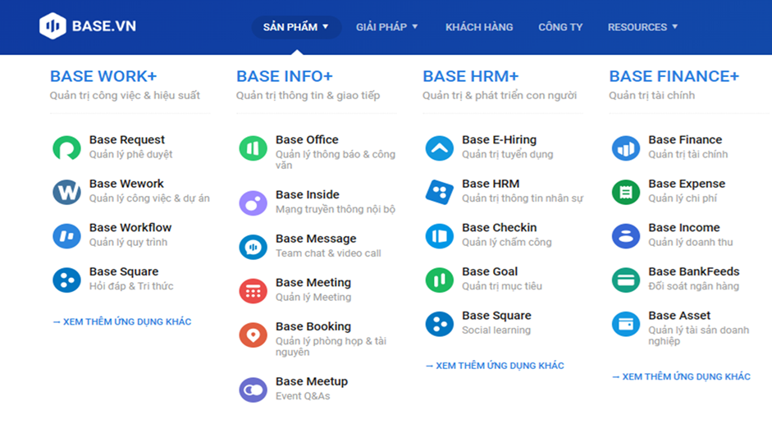Open the Base BankFeeds title text
Viewport: 772px width, 428px height.
[x=694, y=271]
